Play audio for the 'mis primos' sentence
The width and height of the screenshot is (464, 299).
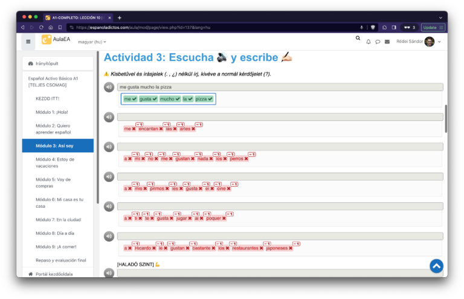coord(109,176)
